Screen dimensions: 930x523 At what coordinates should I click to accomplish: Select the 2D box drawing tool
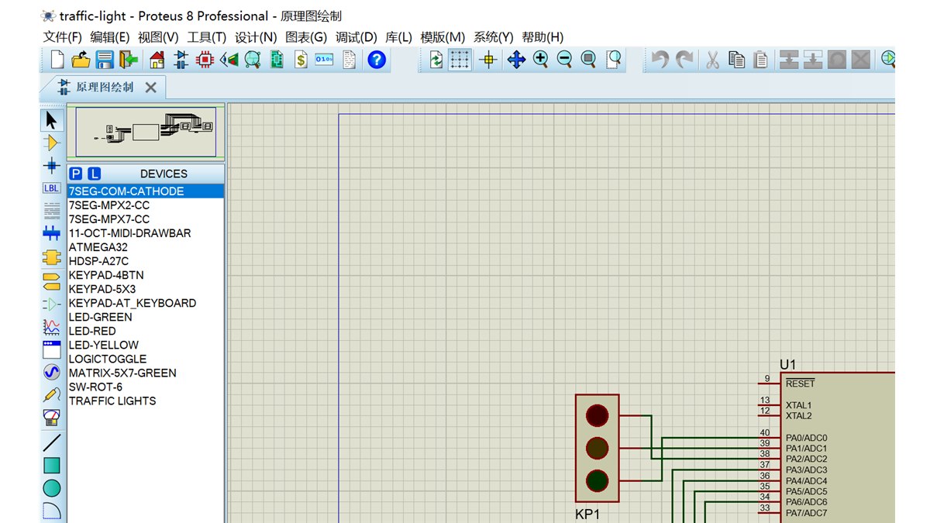coord(51,466)
